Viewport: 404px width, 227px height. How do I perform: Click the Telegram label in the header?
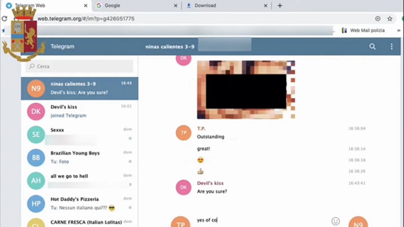click(62, 46)
